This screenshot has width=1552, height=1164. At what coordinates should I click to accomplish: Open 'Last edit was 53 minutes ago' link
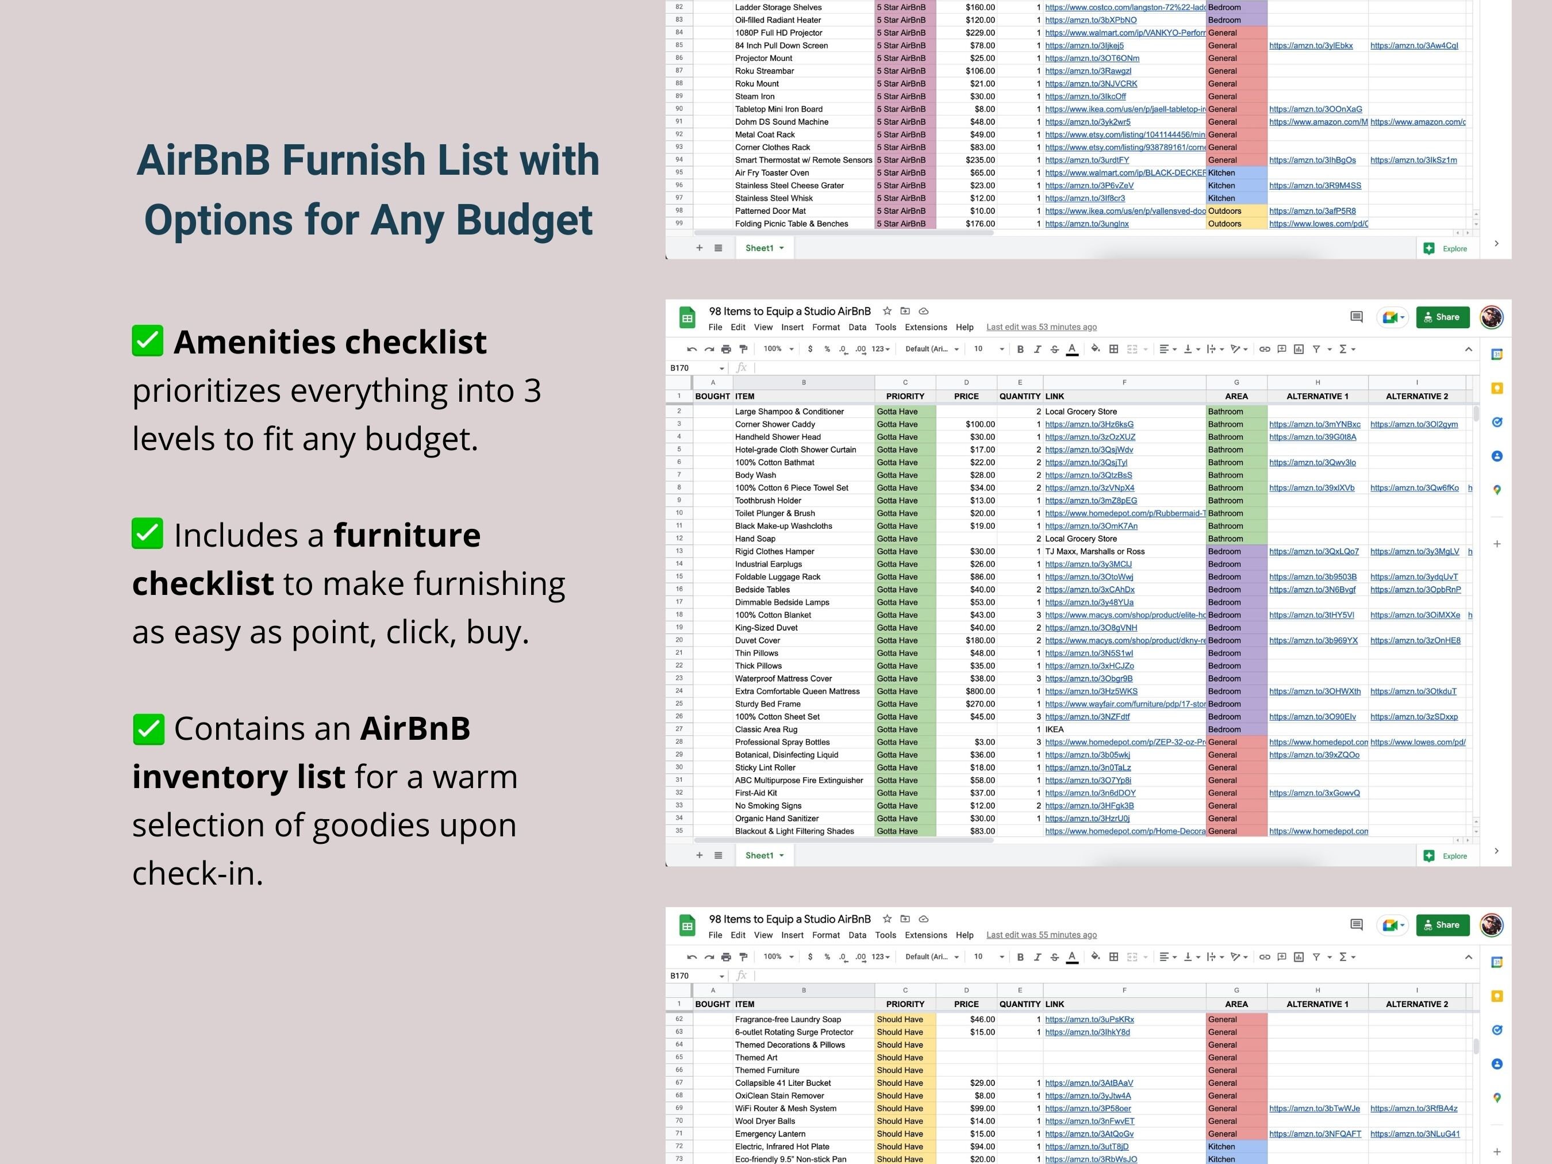coord(1041,327)
